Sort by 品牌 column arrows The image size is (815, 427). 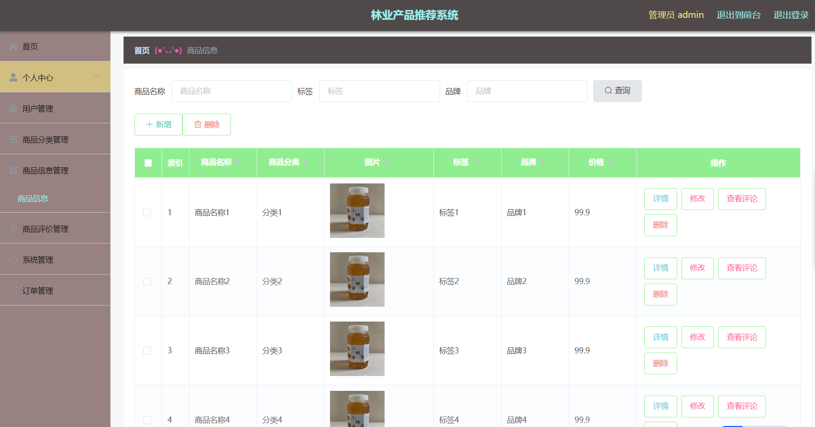(543, 162)
